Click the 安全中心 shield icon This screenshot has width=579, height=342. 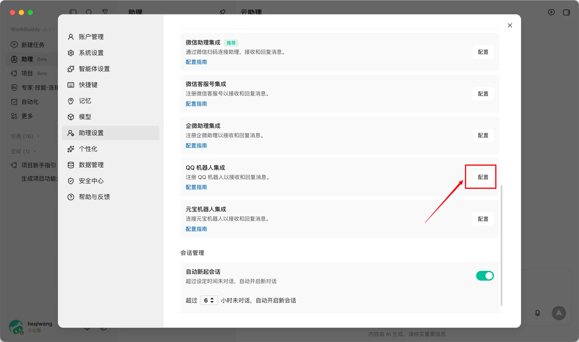(71, 181)
